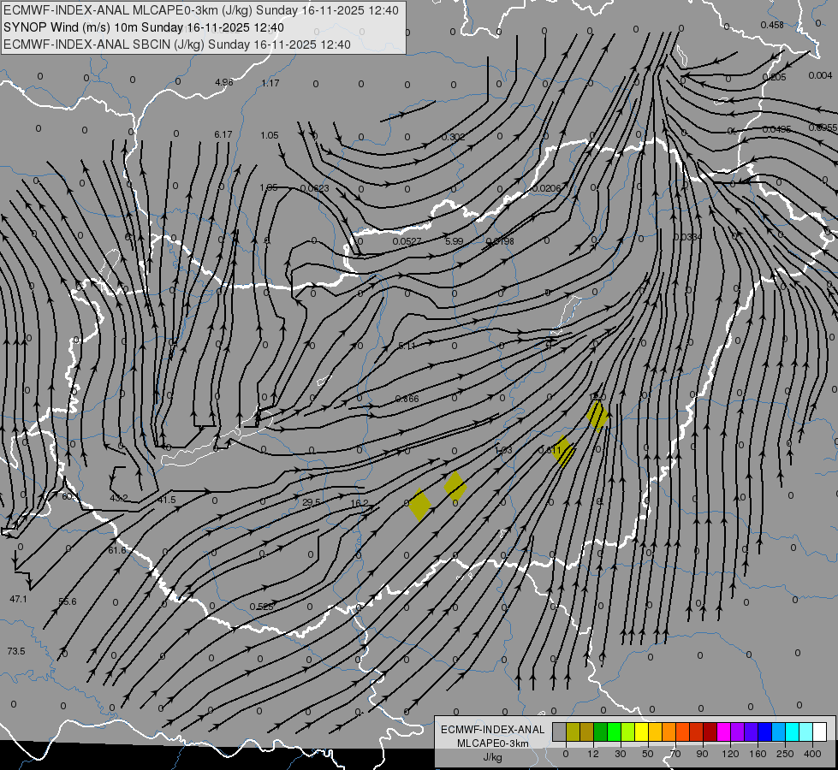Click the '47.1' map value

18,599
